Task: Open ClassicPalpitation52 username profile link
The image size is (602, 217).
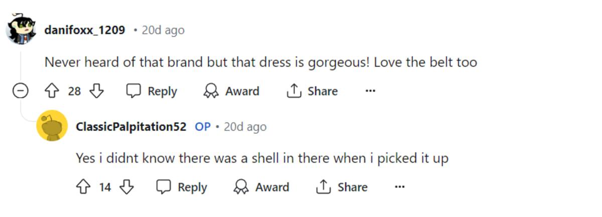Action: point(131,126)
